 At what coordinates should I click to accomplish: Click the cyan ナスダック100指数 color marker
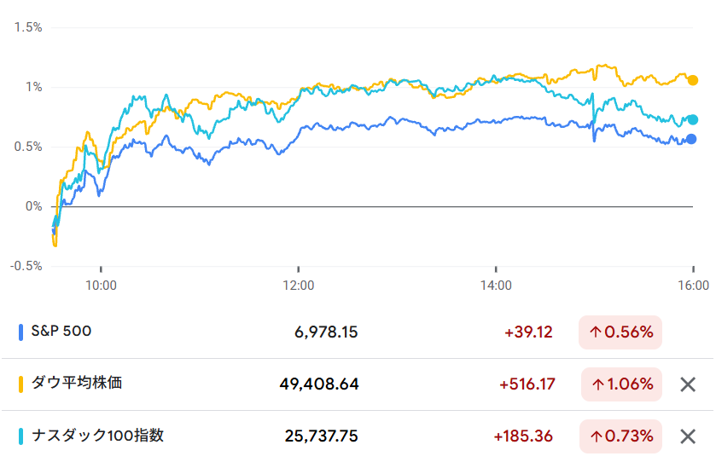pyautogui.click(x=20, y=436)
